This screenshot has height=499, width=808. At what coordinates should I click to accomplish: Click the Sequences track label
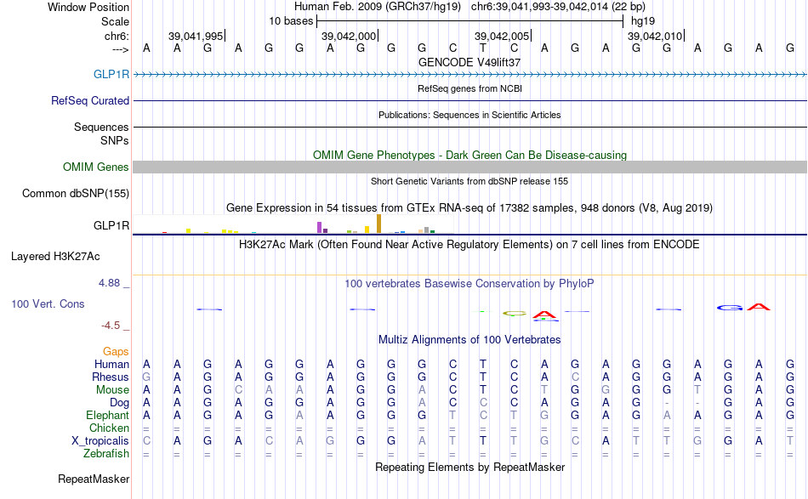101,127
